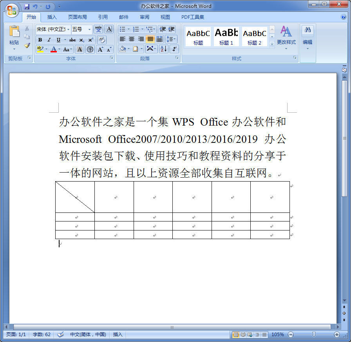Screen dimensions: 351x342
Task: Apply subscript formatting
Action: click(x=82, y=40)
